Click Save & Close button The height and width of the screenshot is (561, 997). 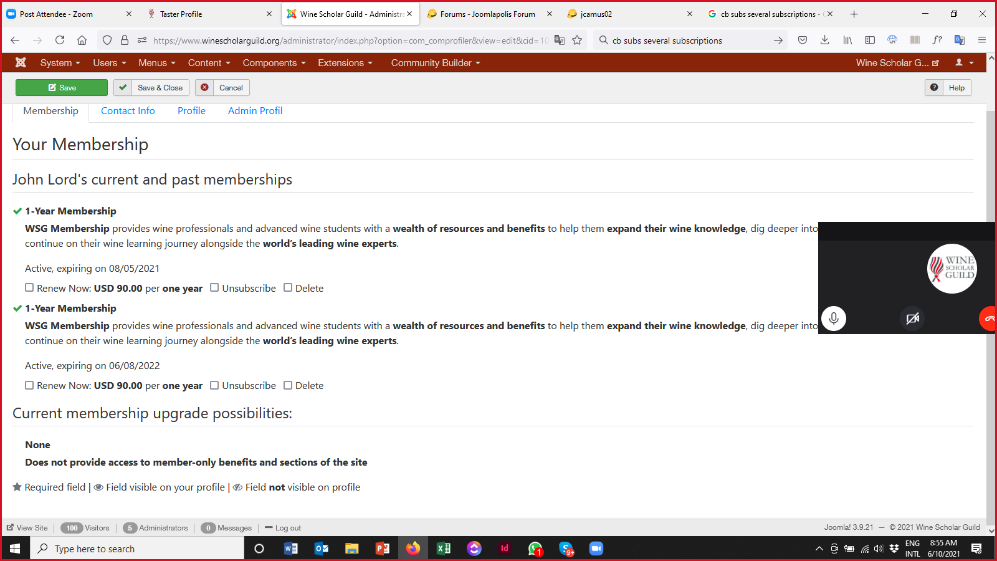(x=151, y=88)
